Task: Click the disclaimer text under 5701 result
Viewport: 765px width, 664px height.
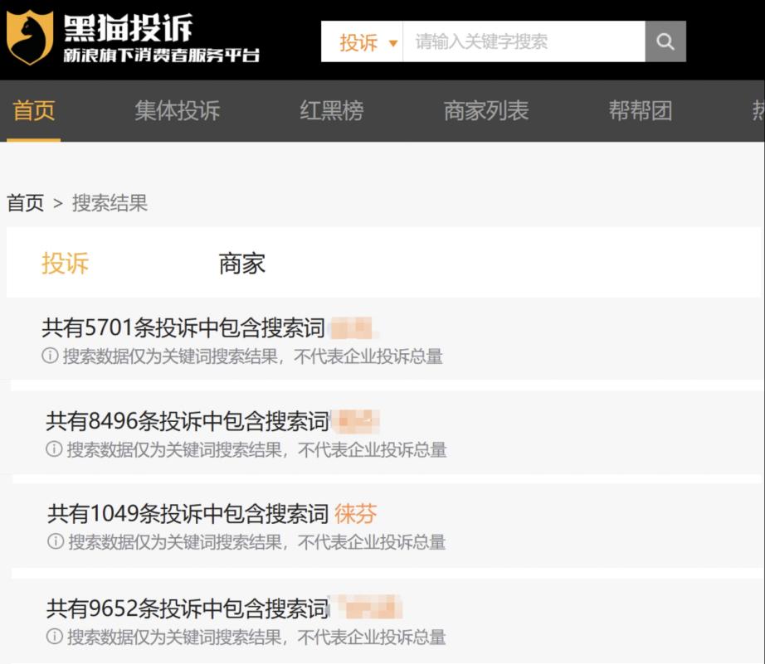Action: click(x=253, y=356)
